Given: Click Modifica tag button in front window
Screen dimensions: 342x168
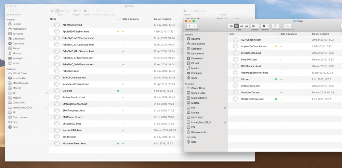Looking at the screenshot, I should click(288, 26).
